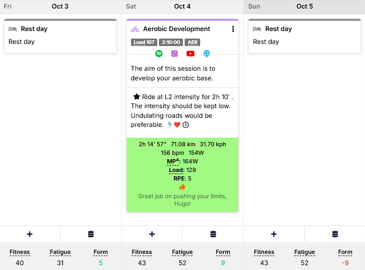Click the MP4 metric label
This screenshot has height=270, width=365.
click(173, 161)
